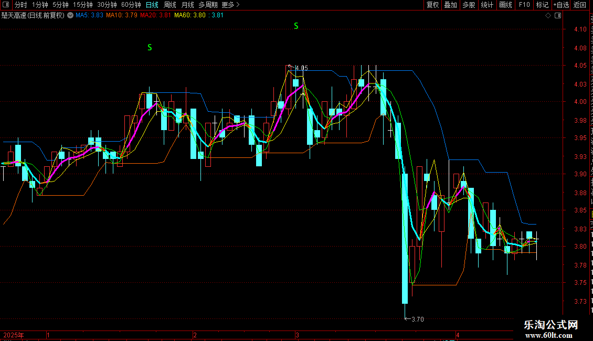Switch to the 月线 monthly chart
593x341 pixels.
pyautogui.click(x=187, y=5)
